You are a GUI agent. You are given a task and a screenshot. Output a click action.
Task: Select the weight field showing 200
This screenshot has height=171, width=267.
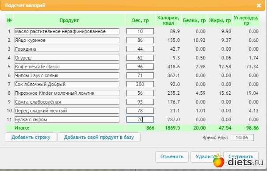pyautogui.click(x=140, y=84)
